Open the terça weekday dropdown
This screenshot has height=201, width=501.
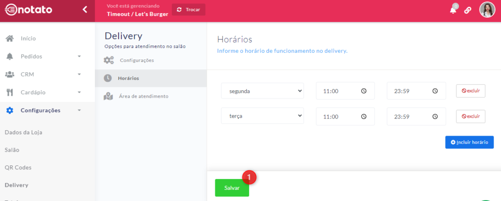point(262,117)
